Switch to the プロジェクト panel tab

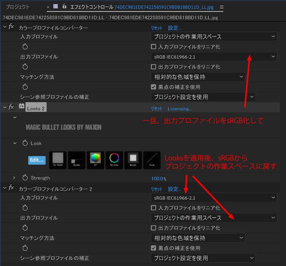click(18, 7)
